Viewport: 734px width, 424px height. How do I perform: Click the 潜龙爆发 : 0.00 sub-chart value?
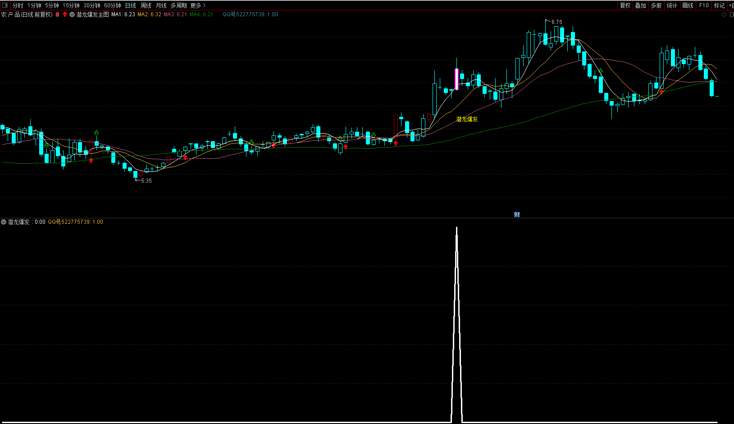[x=27, y=222]
